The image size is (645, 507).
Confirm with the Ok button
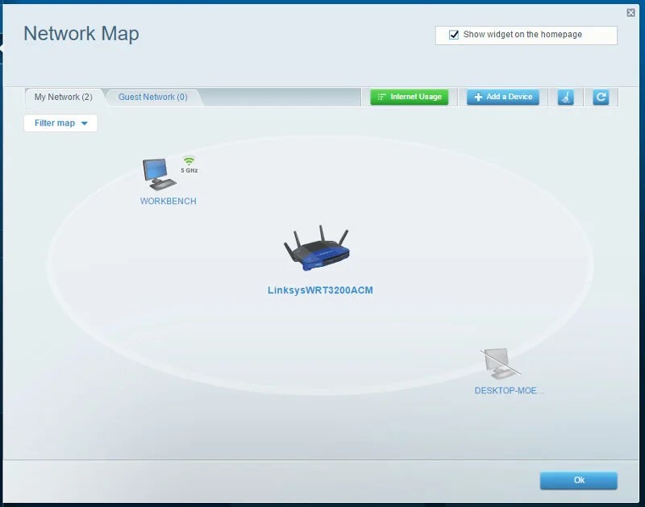tap(578, 480)
